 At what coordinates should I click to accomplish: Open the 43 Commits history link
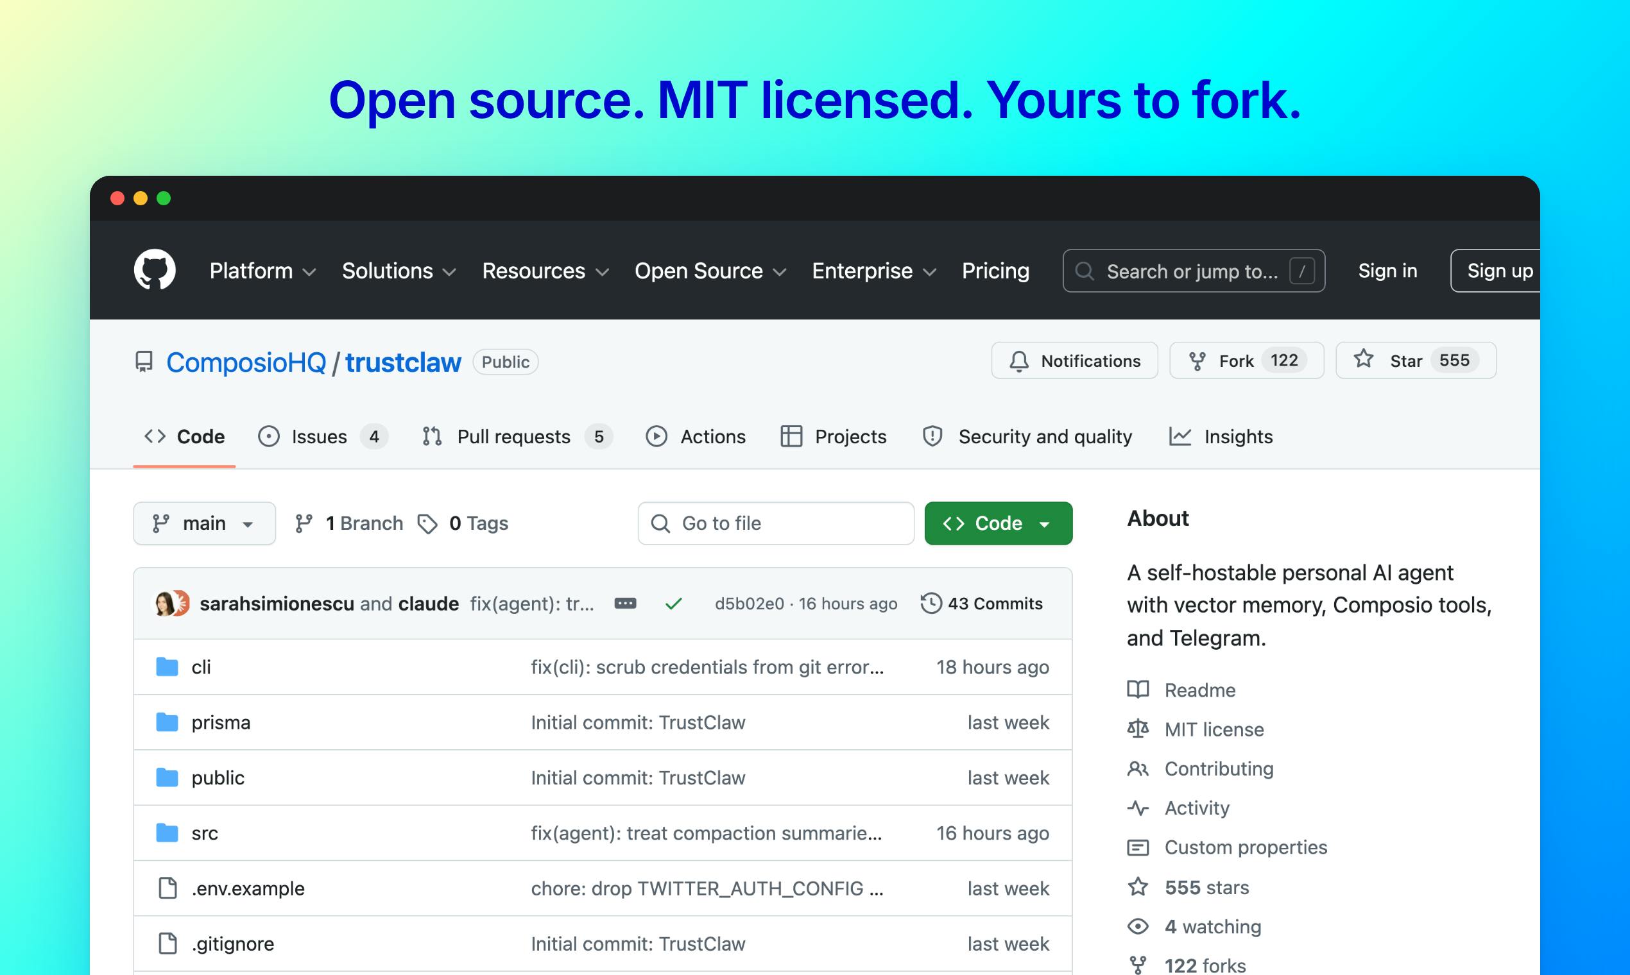tap(982, 603)
